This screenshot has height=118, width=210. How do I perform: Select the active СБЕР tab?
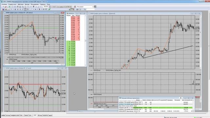[x=35, y=115]
